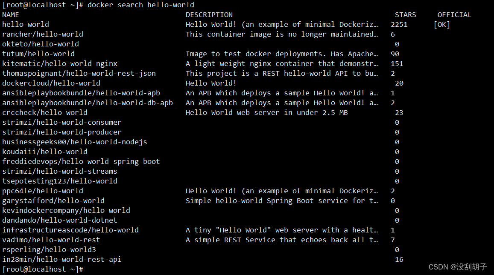Click the docker search hello-world command text
The height and width of the screenshot is (275, 494).
tap(141, 5)
